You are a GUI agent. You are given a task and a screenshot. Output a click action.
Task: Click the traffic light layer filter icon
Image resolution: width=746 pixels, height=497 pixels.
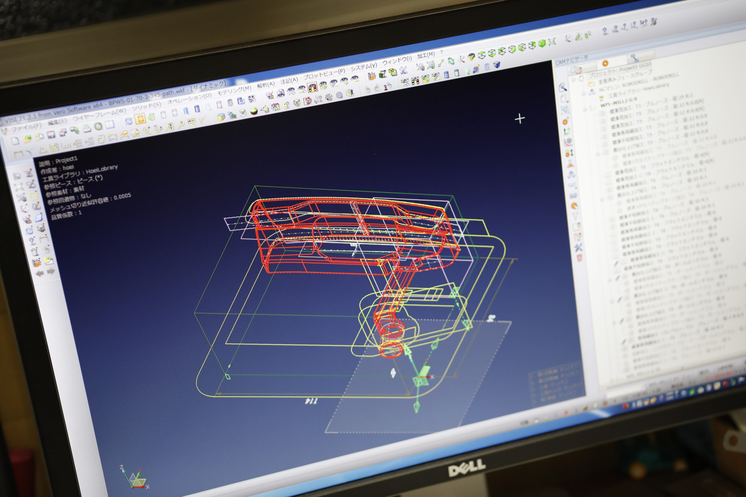point(312,88)
